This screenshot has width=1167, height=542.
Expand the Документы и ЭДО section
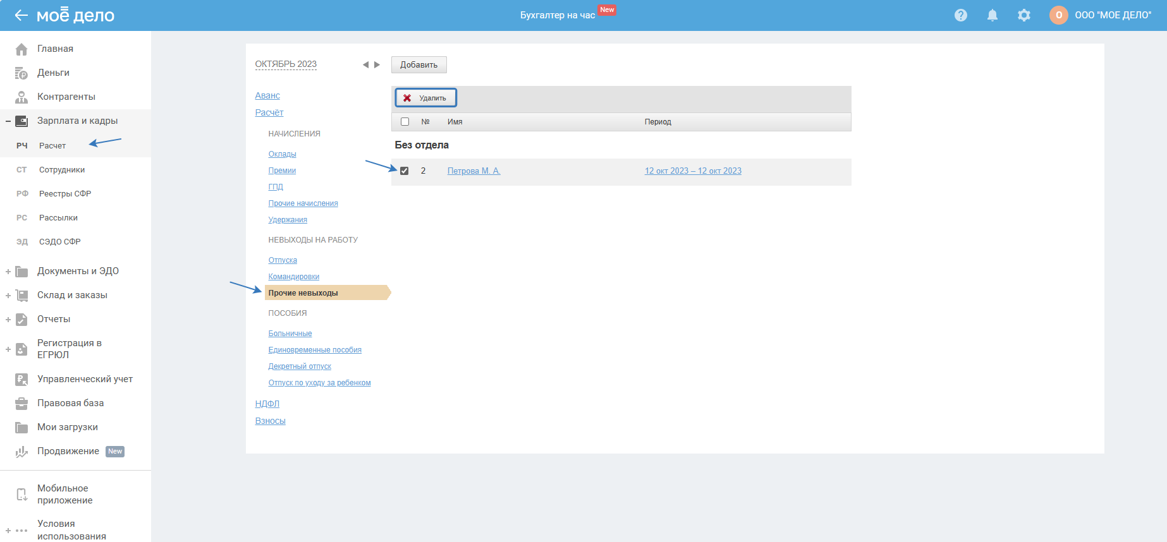click(8, 272)
